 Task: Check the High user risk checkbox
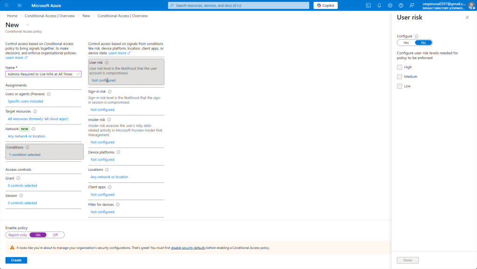400,67
